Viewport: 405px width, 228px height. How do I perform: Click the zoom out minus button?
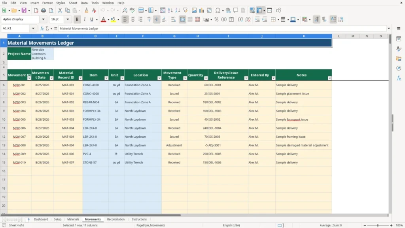[365, 225]
